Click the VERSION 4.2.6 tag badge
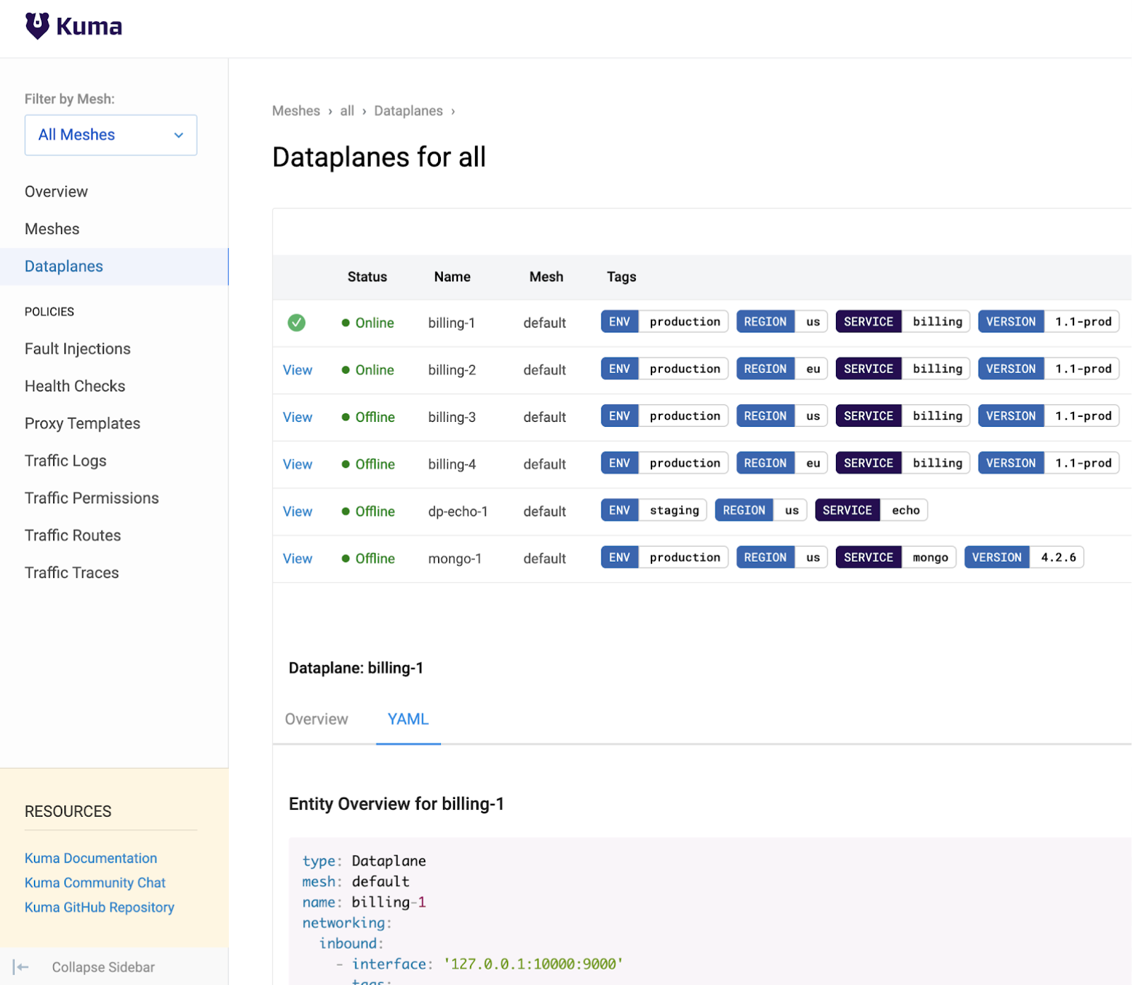 point(1023,558)
